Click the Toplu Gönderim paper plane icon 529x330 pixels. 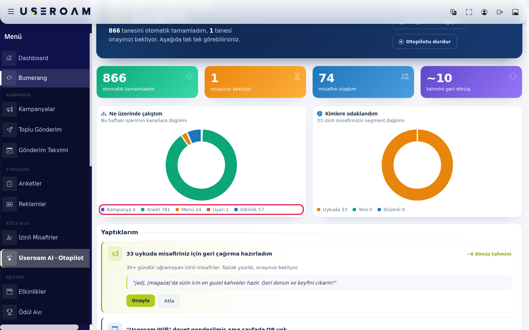[x=10, y=130]
